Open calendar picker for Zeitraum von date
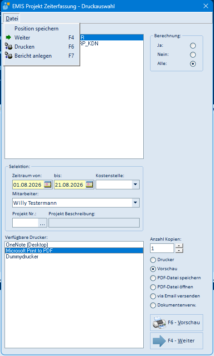This screenshot has width=214, height=356. (48, 184)
